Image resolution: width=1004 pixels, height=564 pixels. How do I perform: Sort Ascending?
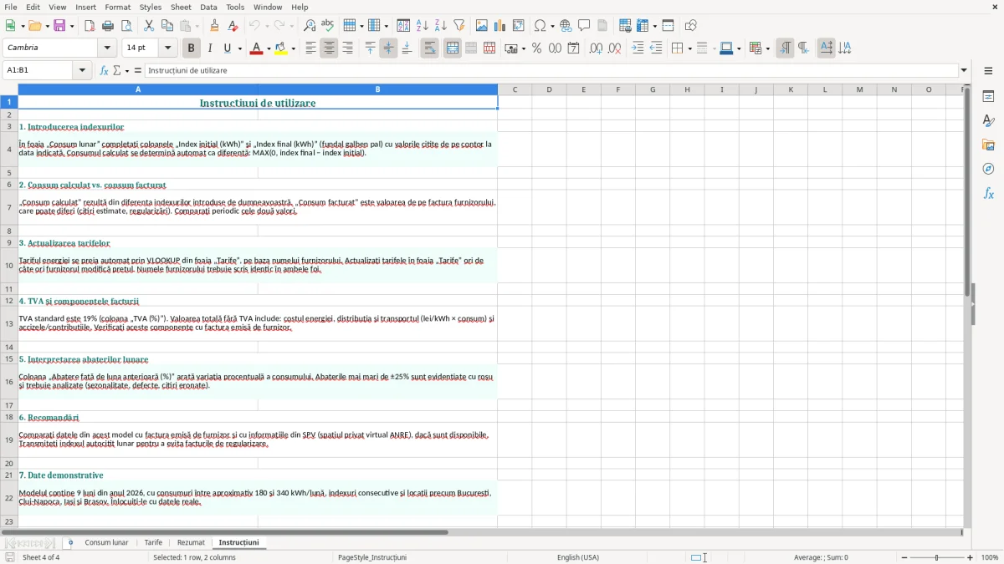[423, 26]
